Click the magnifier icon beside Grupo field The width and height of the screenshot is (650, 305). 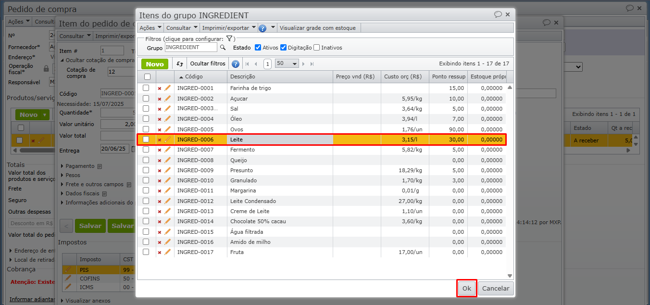pyautogui.click(x=223, y=48)
